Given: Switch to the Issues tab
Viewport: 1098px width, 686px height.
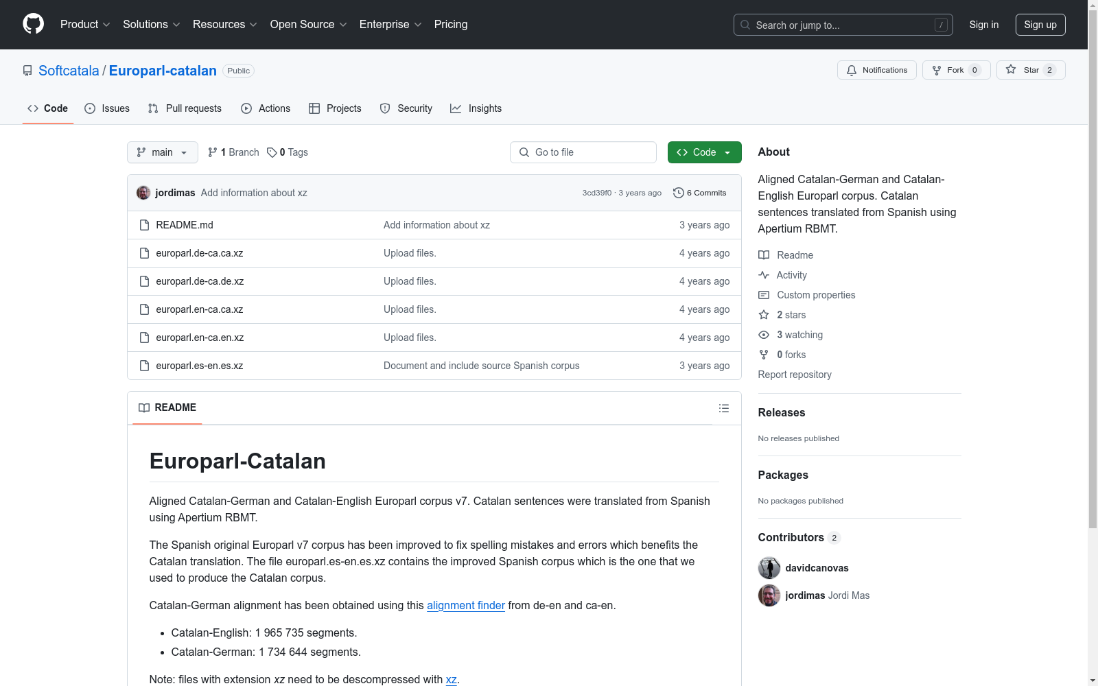Looking at the screenshot, I should (x=107, y=108).
